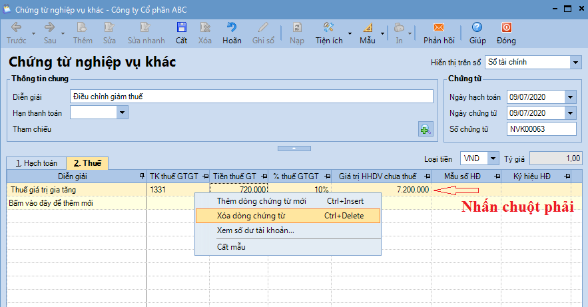Click the Ghi sổ pencil icon

click(x=263, y=27)
